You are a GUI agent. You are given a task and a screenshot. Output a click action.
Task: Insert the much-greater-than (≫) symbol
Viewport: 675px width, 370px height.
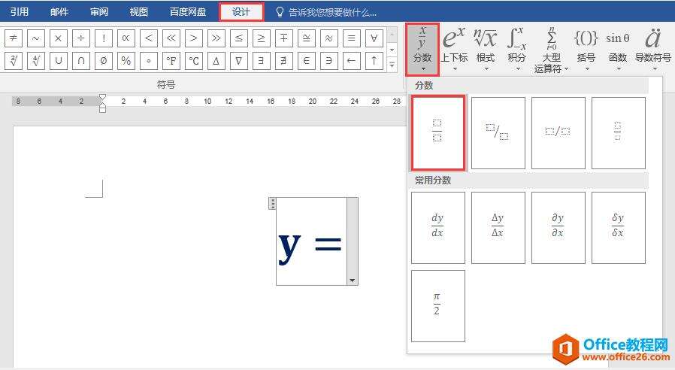(x=216, y=38)
